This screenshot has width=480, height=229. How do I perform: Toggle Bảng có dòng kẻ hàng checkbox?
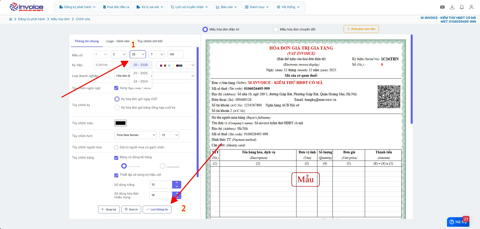click(116, 158)
